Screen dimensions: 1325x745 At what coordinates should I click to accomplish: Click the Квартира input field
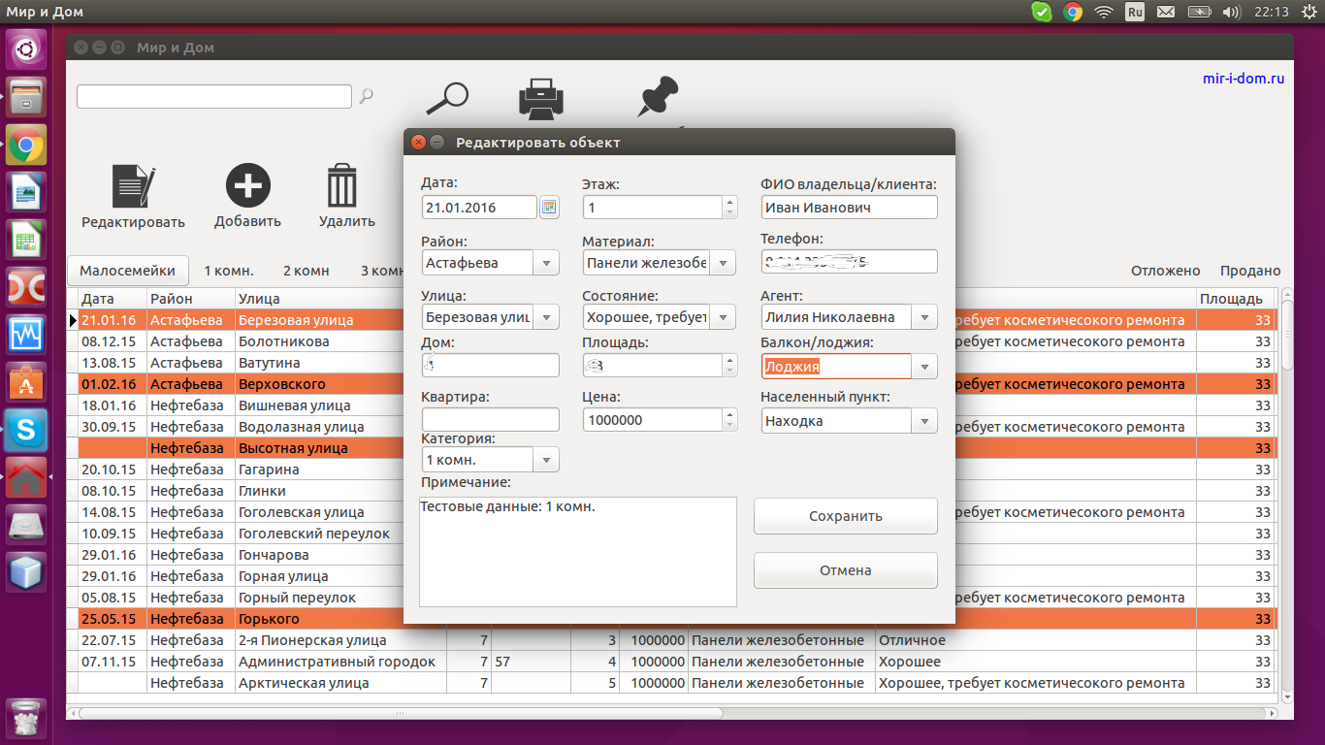pos(491,420)
